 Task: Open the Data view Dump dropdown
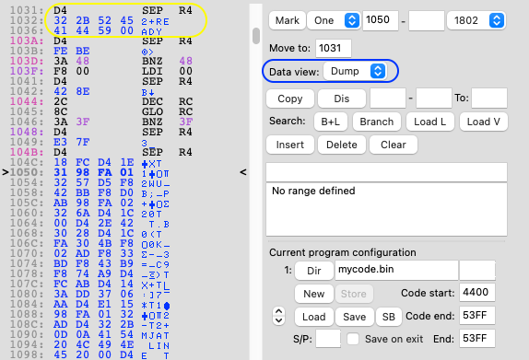point(355,71)
